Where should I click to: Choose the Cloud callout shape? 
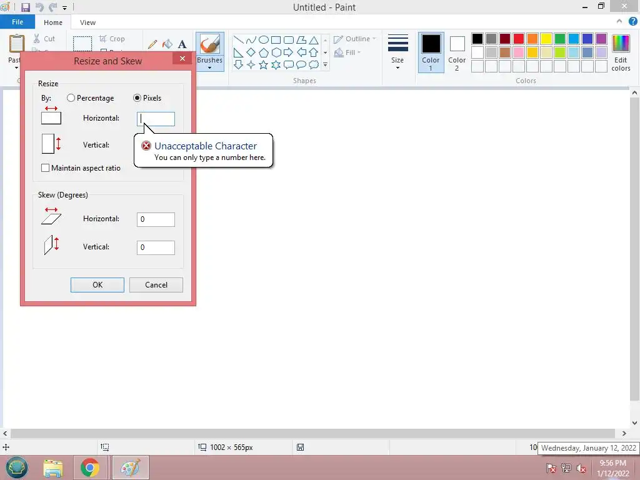314,65
